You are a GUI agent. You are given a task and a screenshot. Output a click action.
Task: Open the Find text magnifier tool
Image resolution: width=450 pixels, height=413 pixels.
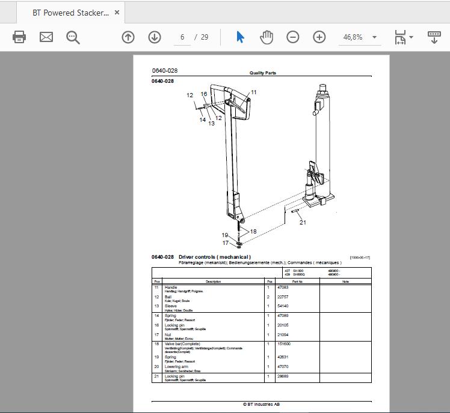click(x=73, y=38)
